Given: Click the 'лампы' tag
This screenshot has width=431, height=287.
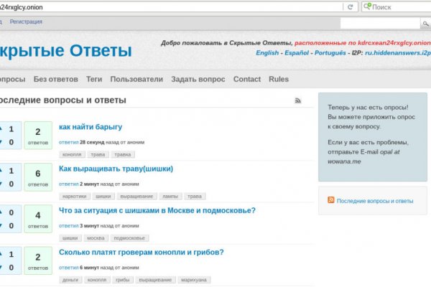Looking at the screenshot, I should click(170, 197).
